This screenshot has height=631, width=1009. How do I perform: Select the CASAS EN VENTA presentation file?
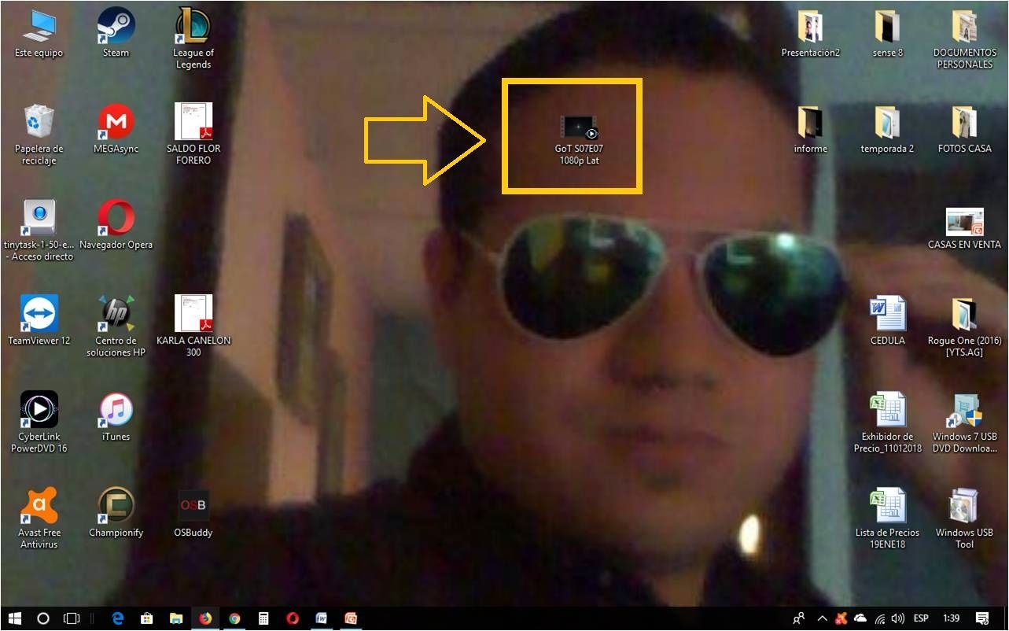point(964,227)
